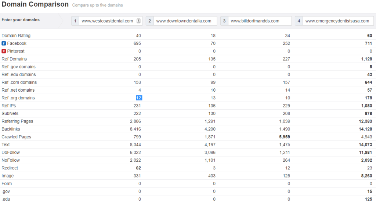Click Image value 8,260
This screenshot has width=376, height=205.
[367, 176]
